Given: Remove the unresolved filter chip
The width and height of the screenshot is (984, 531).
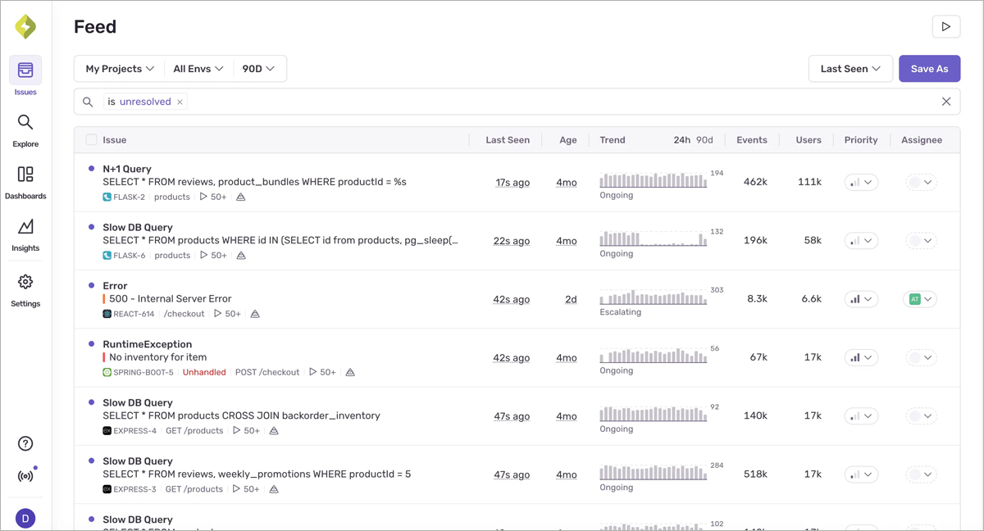Looking at the screenshot, I should pyautogui.click(x=180, y=102).
